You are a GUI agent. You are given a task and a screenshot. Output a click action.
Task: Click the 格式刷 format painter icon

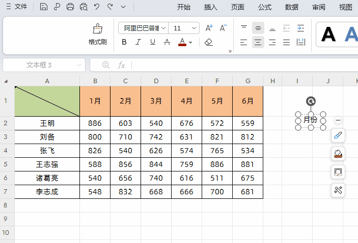point(97,29)
